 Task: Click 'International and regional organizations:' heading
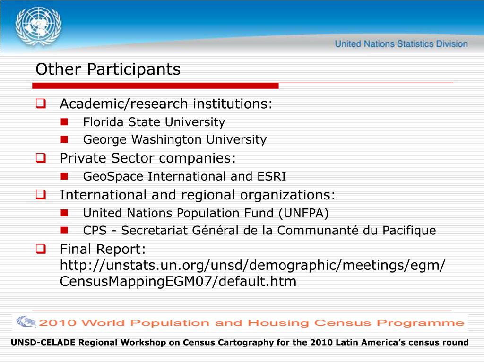198,195
